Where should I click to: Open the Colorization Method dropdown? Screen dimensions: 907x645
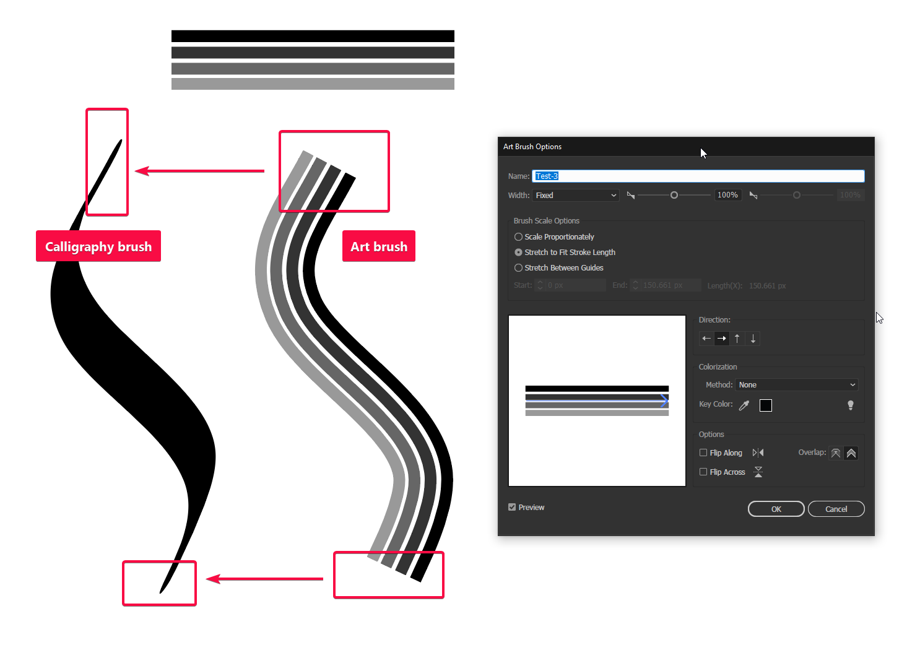[796, 384]
